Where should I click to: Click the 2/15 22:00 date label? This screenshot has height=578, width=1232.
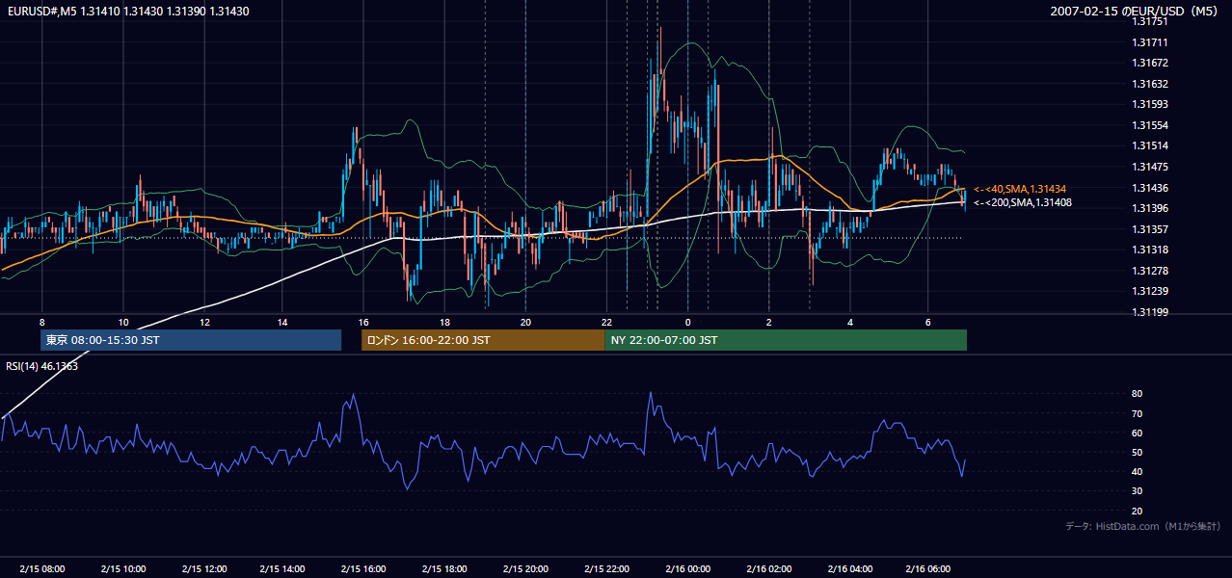point(606,568)
